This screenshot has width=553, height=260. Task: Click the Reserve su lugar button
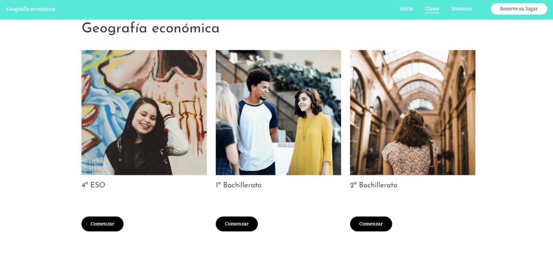click(519, 9)
